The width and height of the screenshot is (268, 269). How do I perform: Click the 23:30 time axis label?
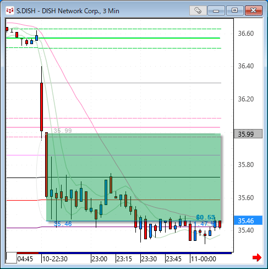coord(149,259)
